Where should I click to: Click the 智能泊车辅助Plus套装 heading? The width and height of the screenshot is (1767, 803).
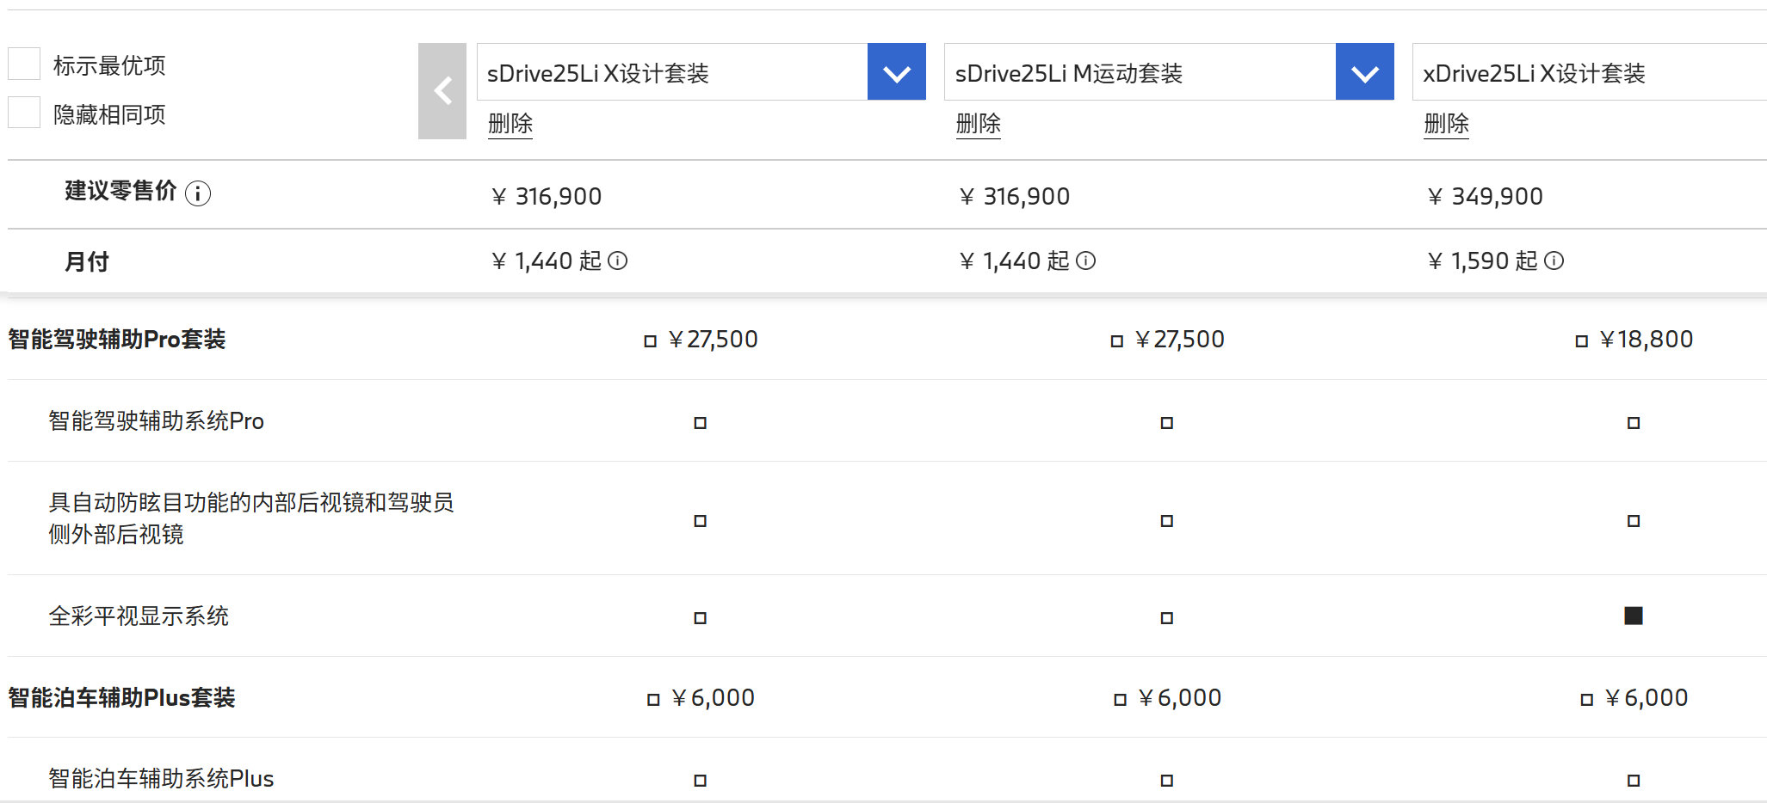coord(121,697)
